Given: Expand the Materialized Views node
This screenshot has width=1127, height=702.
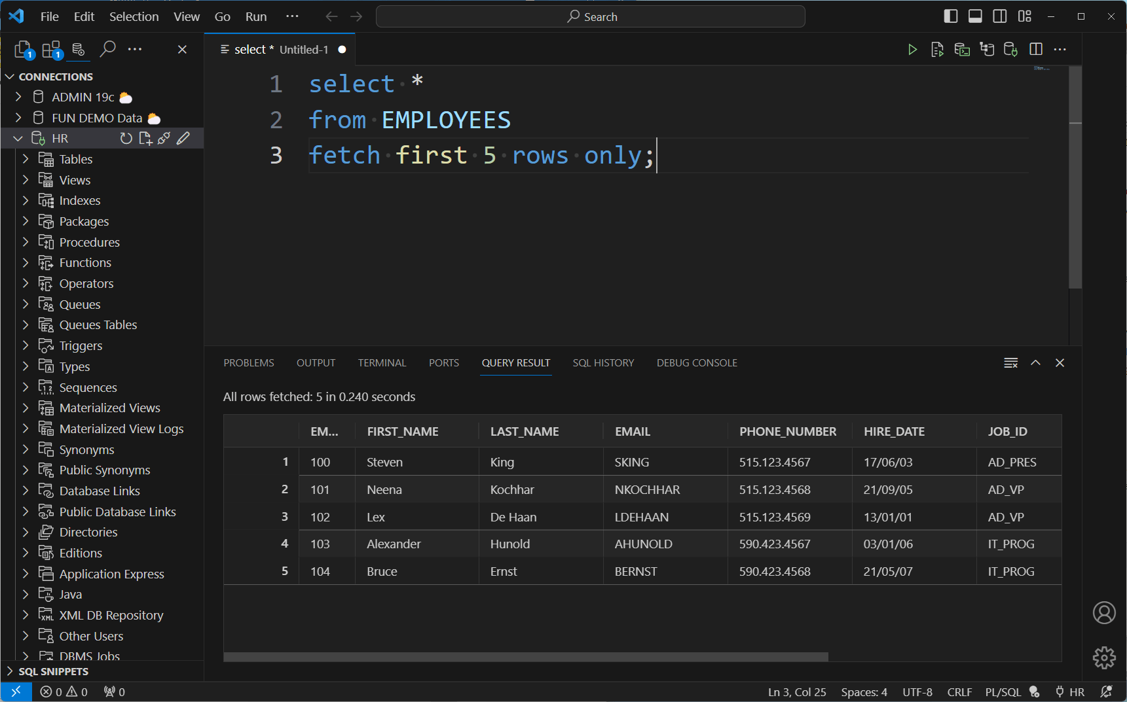Looking at the screenshot, I should [26, 408].
